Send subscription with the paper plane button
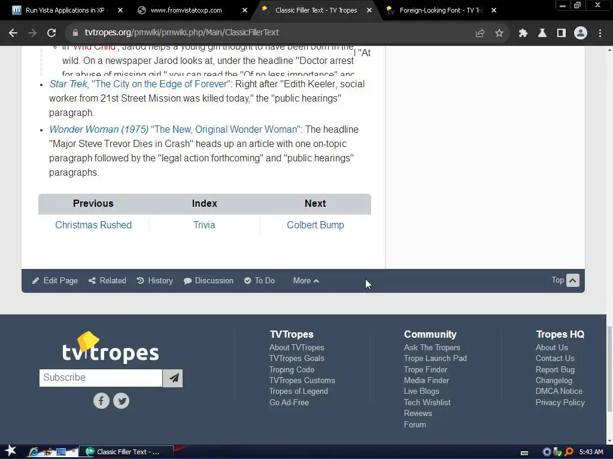This screenshot has width=613, height=459. pyautogui.click(x=173, y=378)
